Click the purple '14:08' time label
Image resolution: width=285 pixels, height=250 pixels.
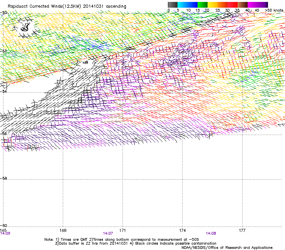(211, 233)
